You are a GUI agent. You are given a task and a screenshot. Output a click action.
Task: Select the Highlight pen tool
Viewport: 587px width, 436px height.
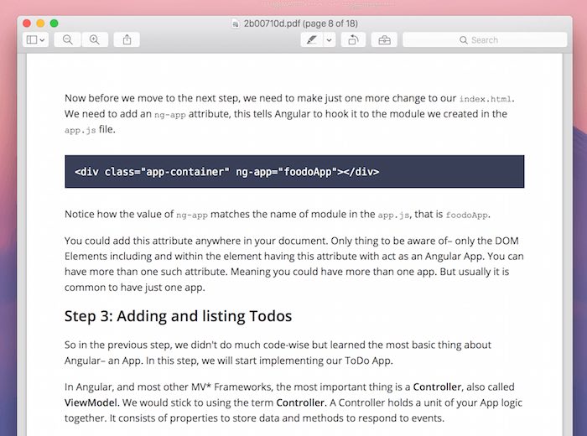[x=311, y=39]
